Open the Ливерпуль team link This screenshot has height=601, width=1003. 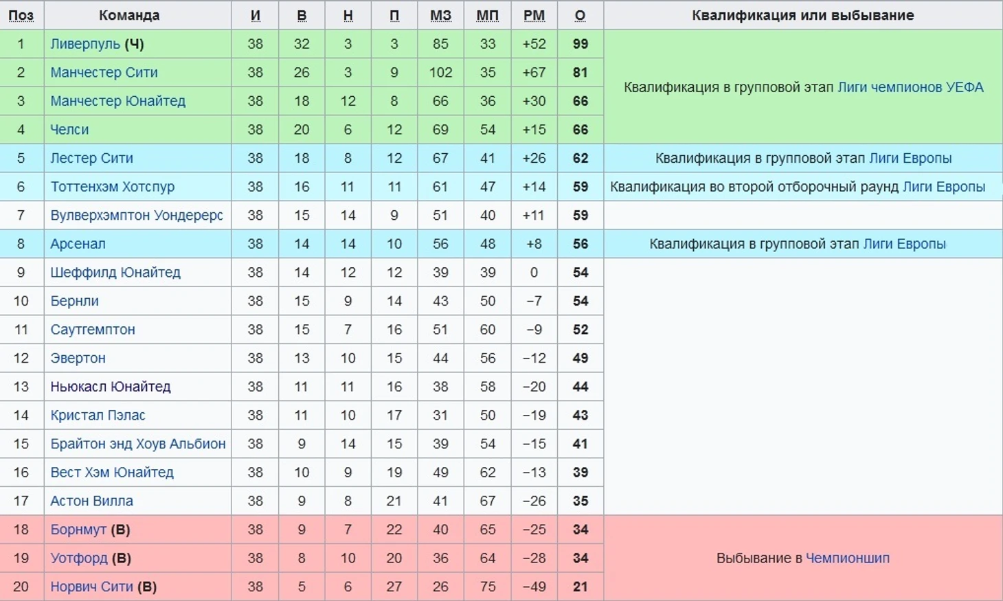pos(85,44)
